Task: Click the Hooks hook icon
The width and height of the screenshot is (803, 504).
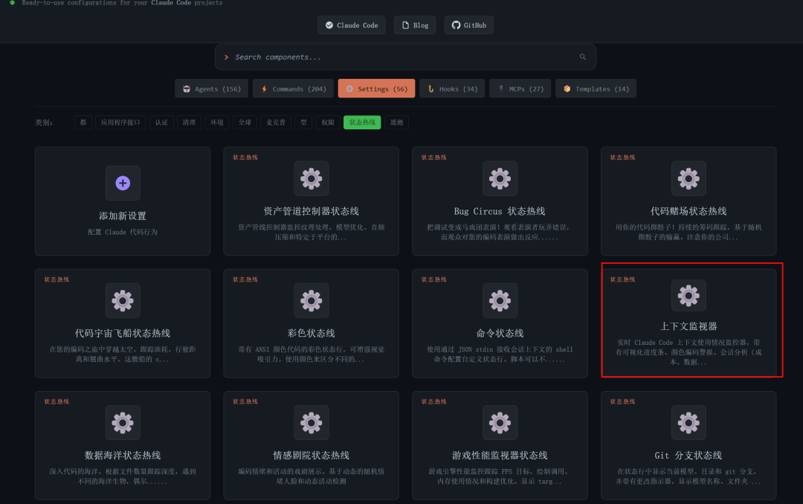Action: point(430,88)
